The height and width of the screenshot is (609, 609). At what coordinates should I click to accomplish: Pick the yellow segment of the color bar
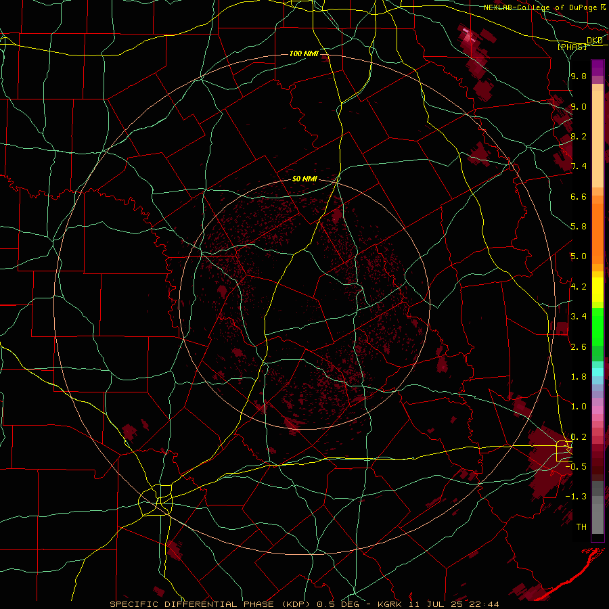tap(597, 290)
